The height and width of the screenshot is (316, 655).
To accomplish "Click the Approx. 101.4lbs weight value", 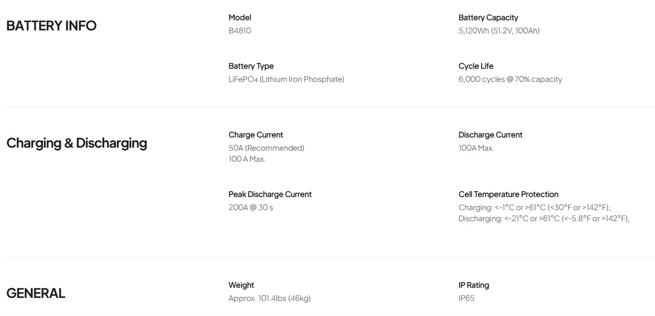I will (x=269, y=298).
